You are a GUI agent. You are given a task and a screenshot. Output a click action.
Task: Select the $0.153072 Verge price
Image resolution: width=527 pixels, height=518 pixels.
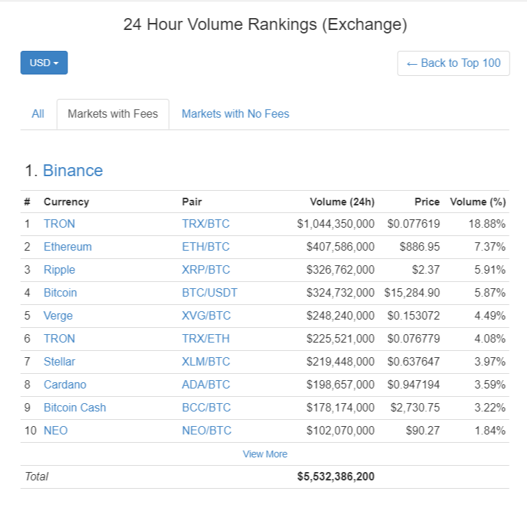pyautogui.click(x=414, y=315)
